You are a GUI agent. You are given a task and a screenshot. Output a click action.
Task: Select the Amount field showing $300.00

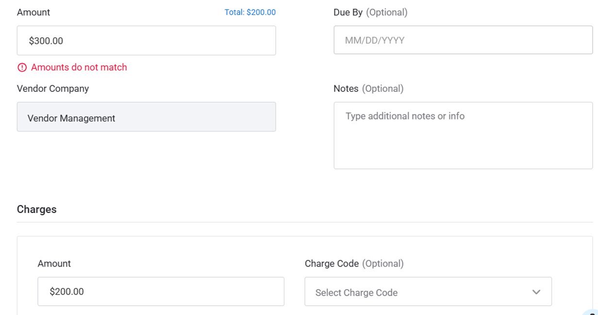[x=146, y=40]
